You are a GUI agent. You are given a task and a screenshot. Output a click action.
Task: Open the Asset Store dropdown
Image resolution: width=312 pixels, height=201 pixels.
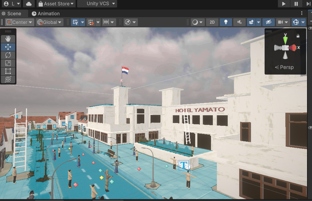tap(56, 4)
